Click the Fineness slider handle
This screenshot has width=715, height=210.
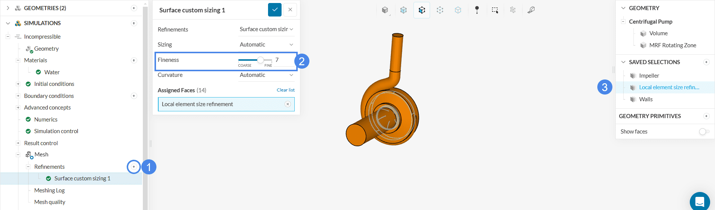click(260, 60)
